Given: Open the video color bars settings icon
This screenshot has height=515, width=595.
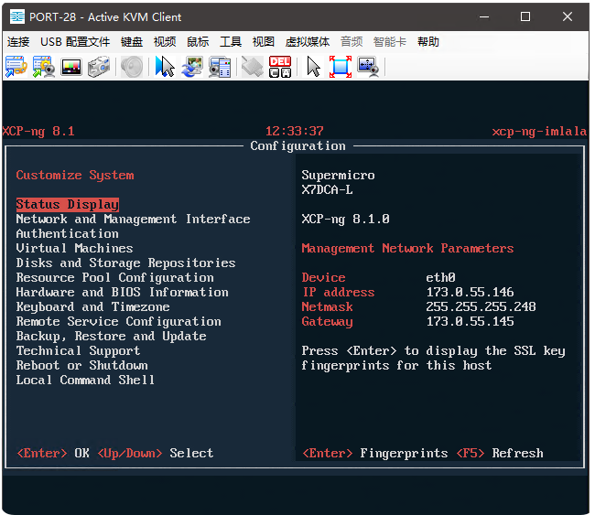Looking at the screenshot, I should [71, 67].
